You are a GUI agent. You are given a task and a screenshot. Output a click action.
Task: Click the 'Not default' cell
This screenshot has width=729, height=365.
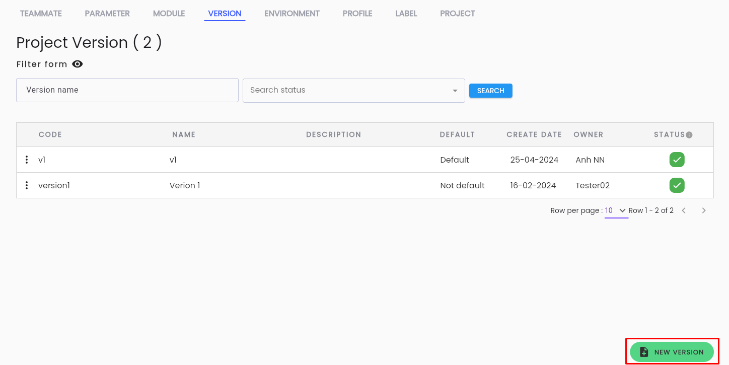[462, 185]
